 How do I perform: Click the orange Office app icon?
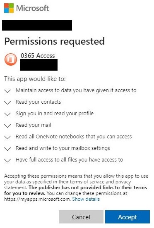point(11,59)
